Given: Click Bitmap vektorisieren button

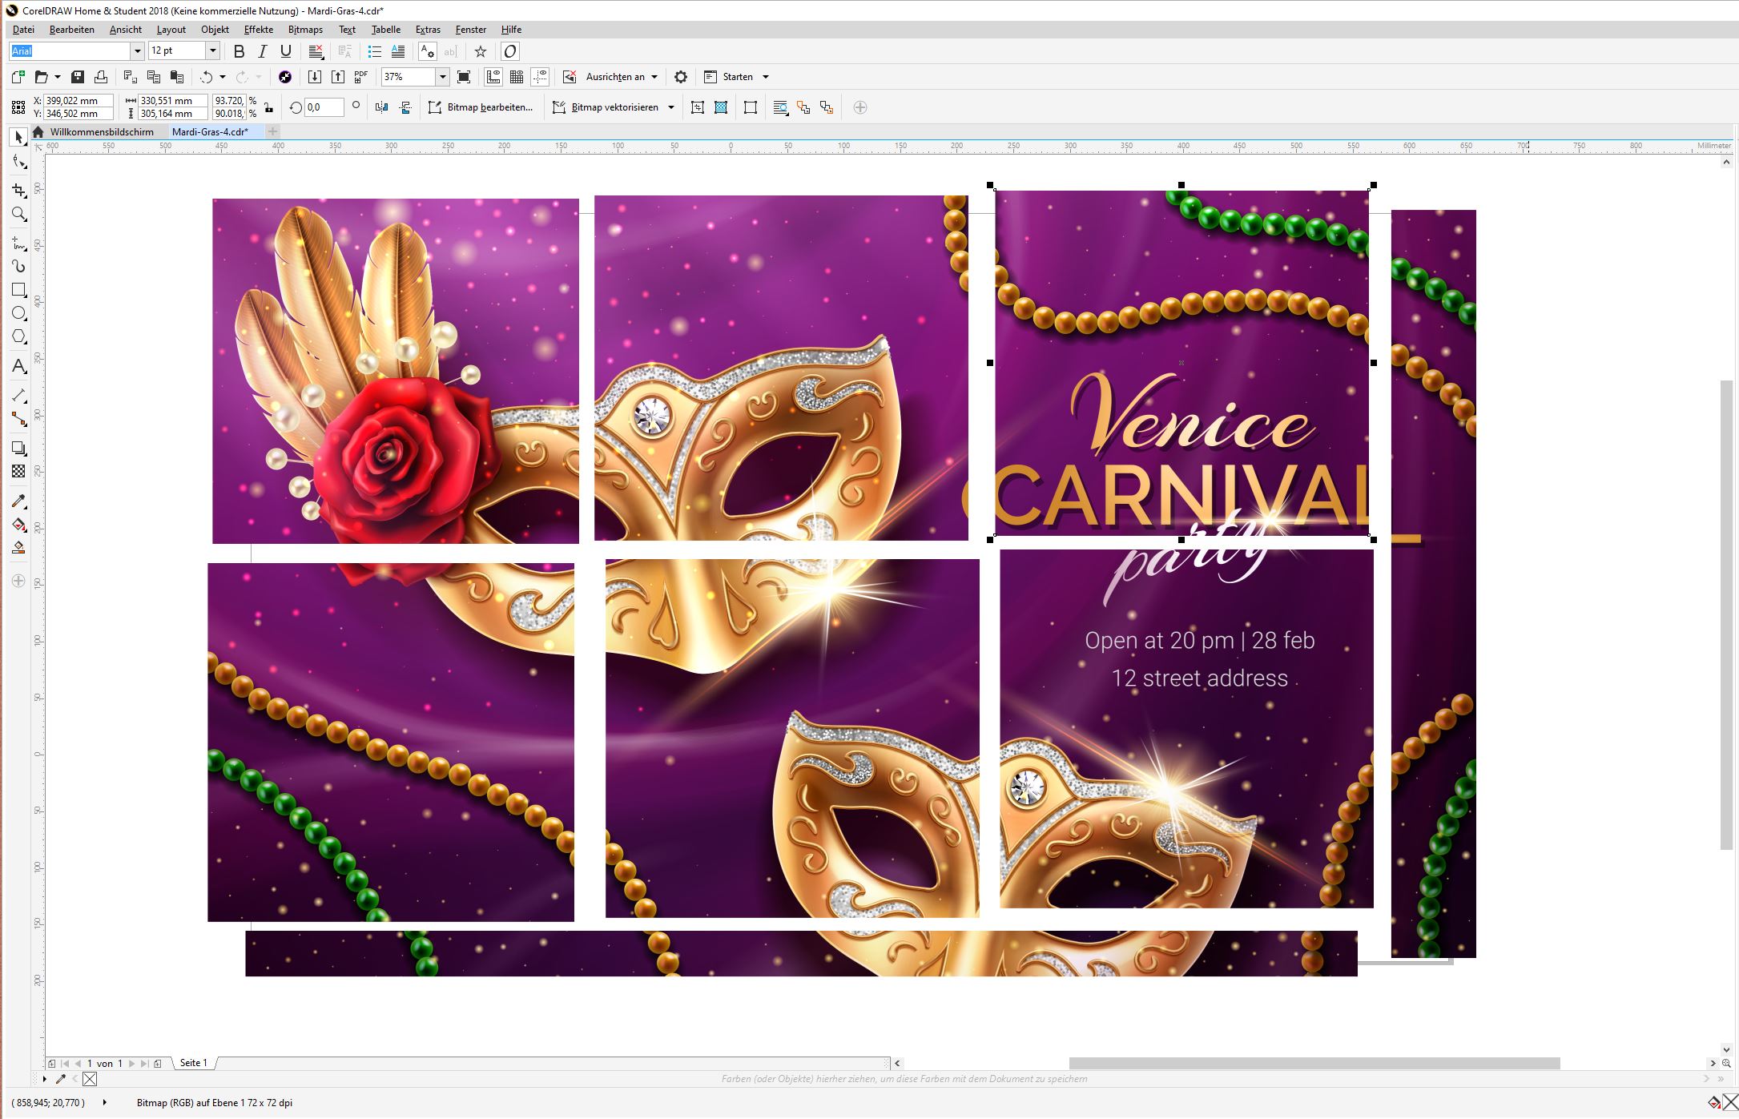Looking at the screenshot, I should (x=606, y=107).
